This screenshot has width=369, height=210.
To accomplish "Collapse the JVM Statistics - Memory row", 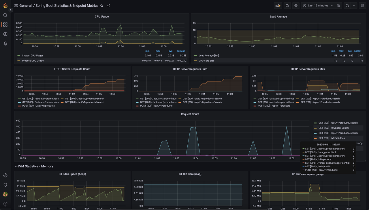I will pos(34,166).
